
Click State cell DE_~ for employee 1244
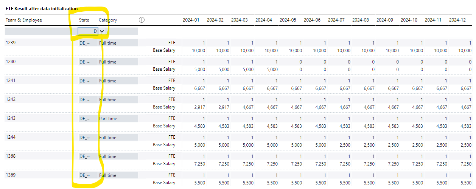85,138
